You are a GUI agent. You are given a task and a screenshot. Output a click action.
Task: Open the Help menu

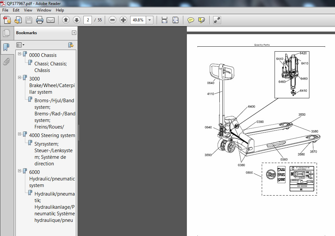coord(60,10)
